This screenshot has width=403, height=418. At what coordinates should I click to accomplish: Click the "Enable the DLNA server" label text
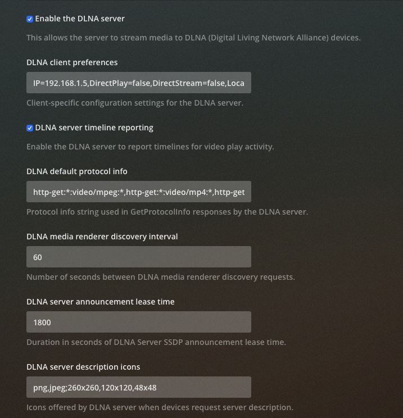click(x=80, y=19)
